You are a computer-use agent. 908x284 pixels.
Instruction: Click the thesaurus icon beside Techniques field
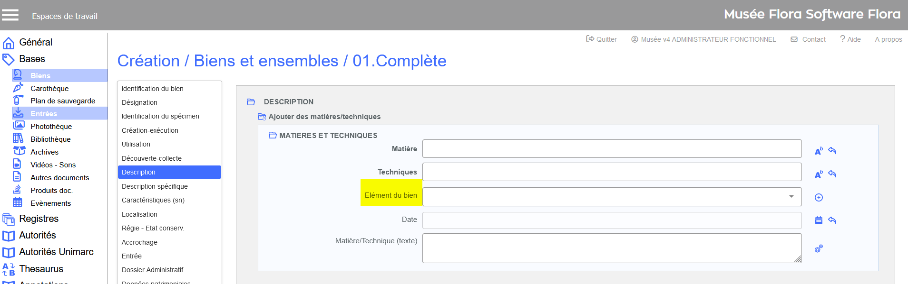(818, 174)
